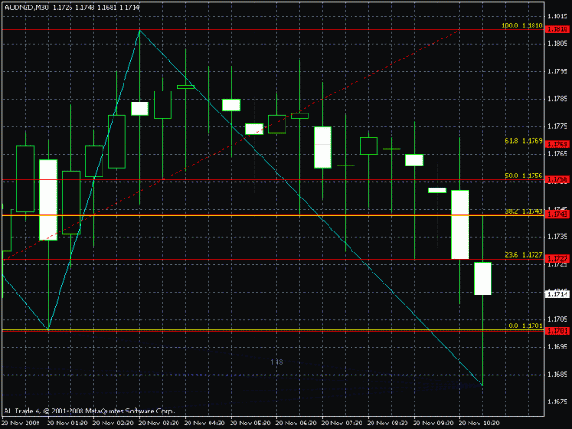The image size is (572, 429).
Task: Select the Fibonacci label '50.0 1.1756'
Action: 523,176
